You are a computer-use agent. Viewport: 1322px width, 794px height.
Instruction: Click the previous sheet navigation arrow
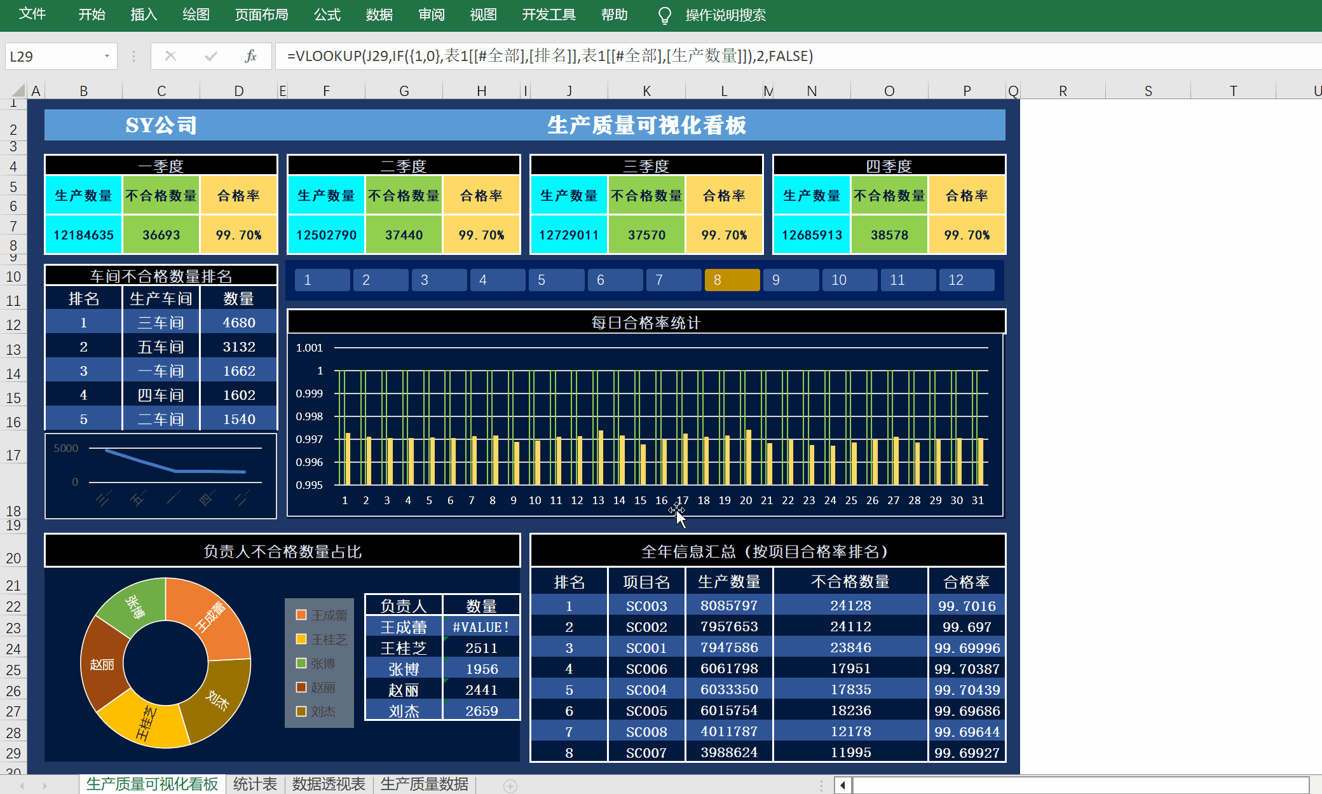pos(22,786)
